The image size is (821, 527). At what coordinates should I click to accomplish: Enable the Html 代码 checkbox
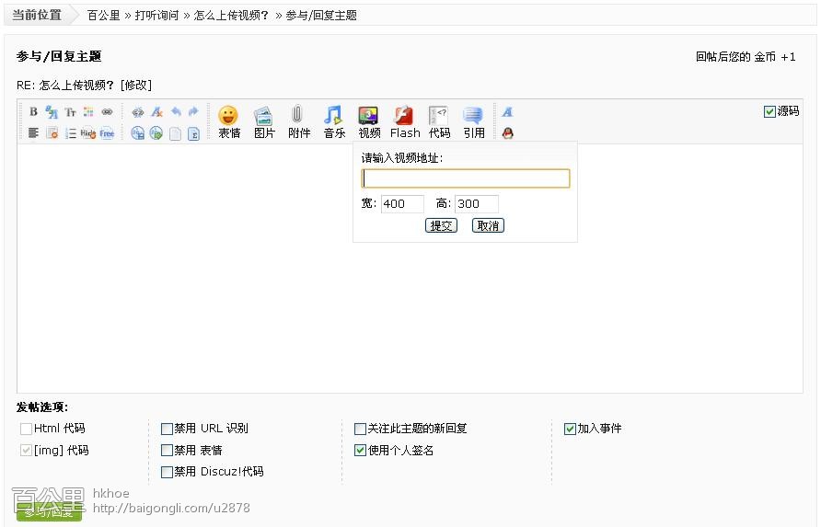point(26,430)
